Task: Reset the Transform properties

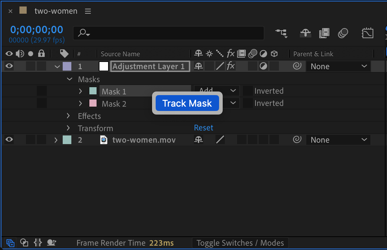Action: [204, 128]
